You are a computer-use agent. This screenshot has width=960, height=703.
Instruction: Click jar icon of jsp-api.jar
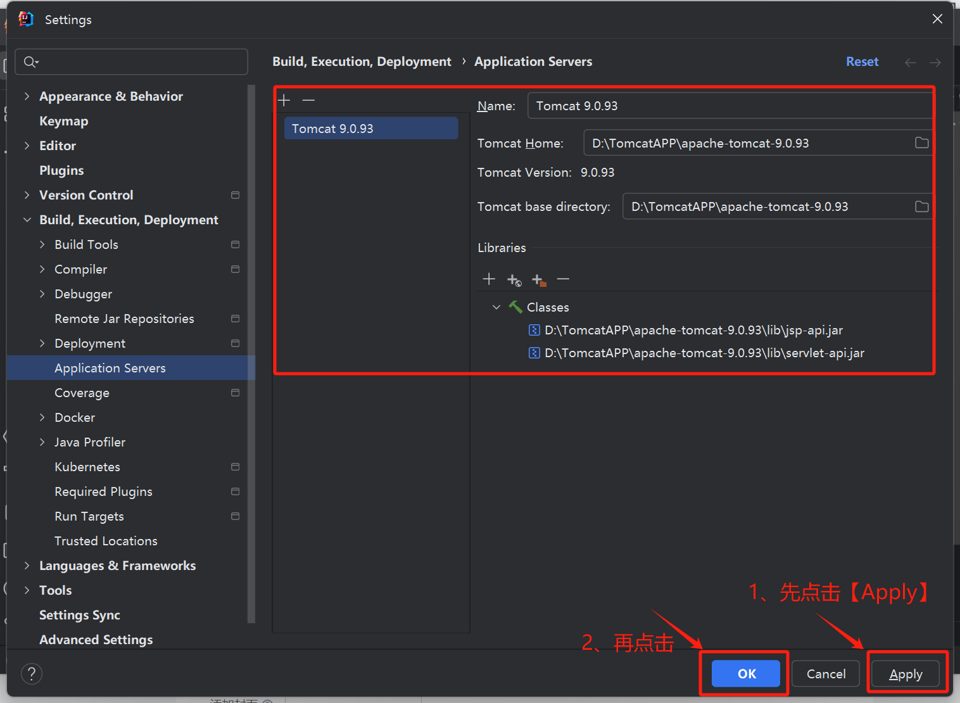[534, 330]
